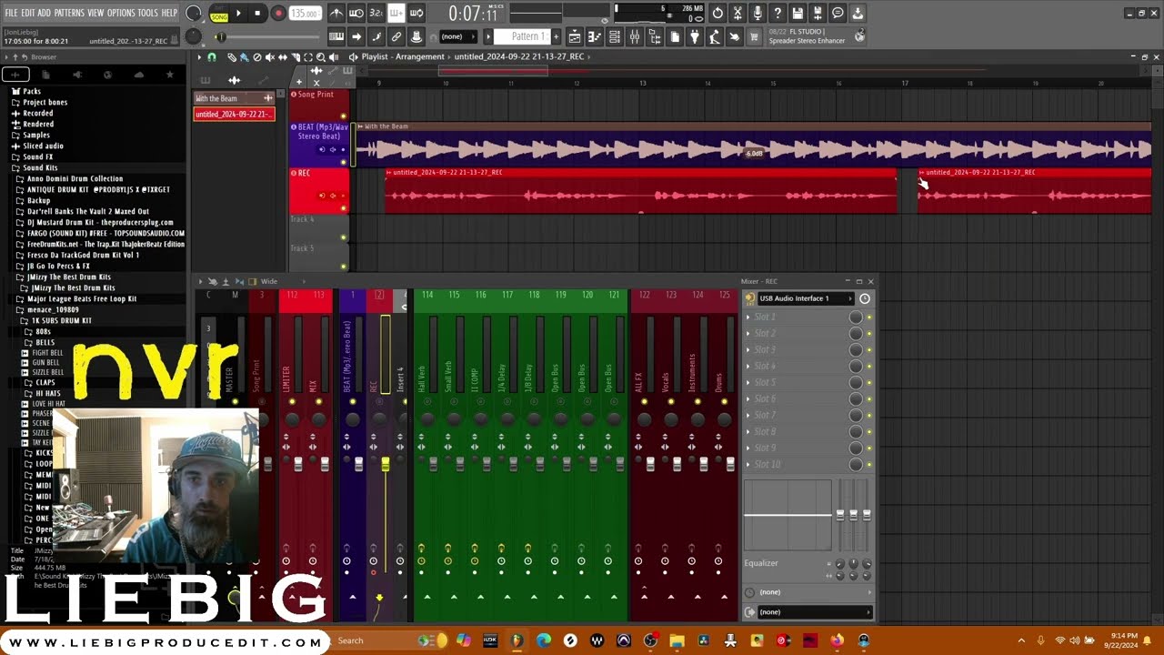The image size is (1164, 655).
Task: Click the Export/render to audio icon
Action: click(x=818, y=14)
